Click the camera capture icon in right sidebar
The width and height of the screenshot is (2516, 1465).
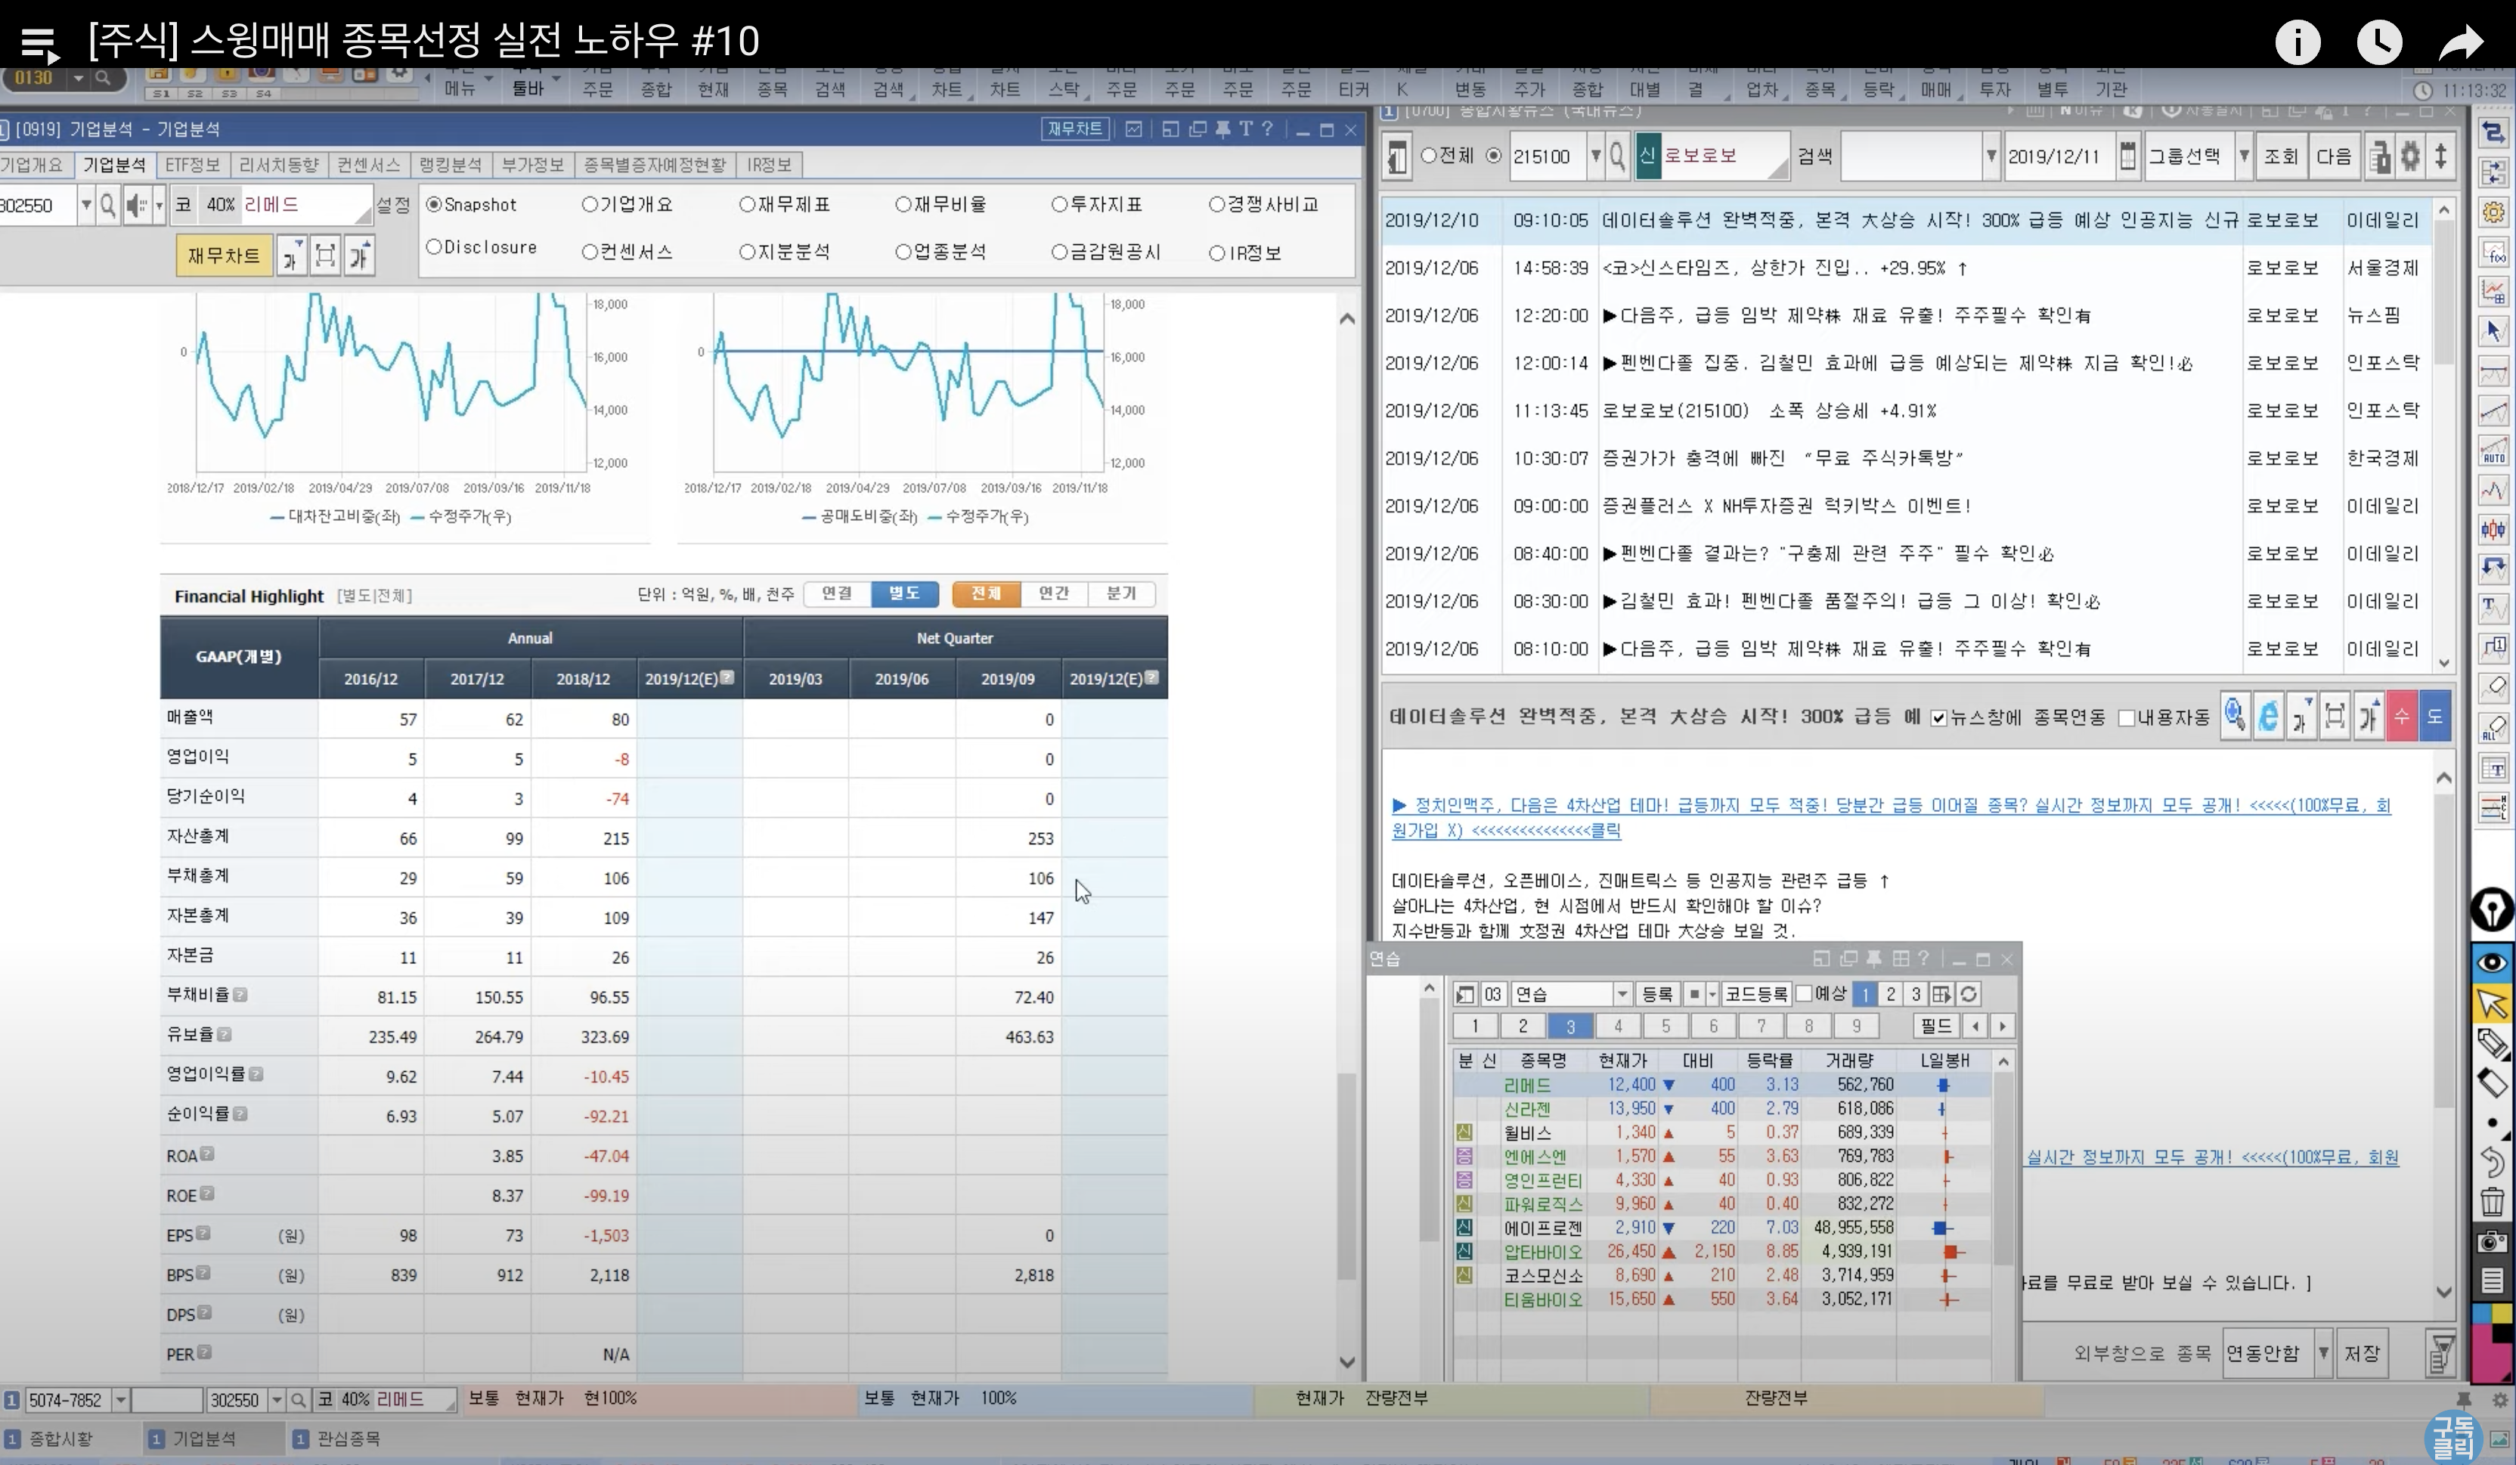[2492, 1241]
